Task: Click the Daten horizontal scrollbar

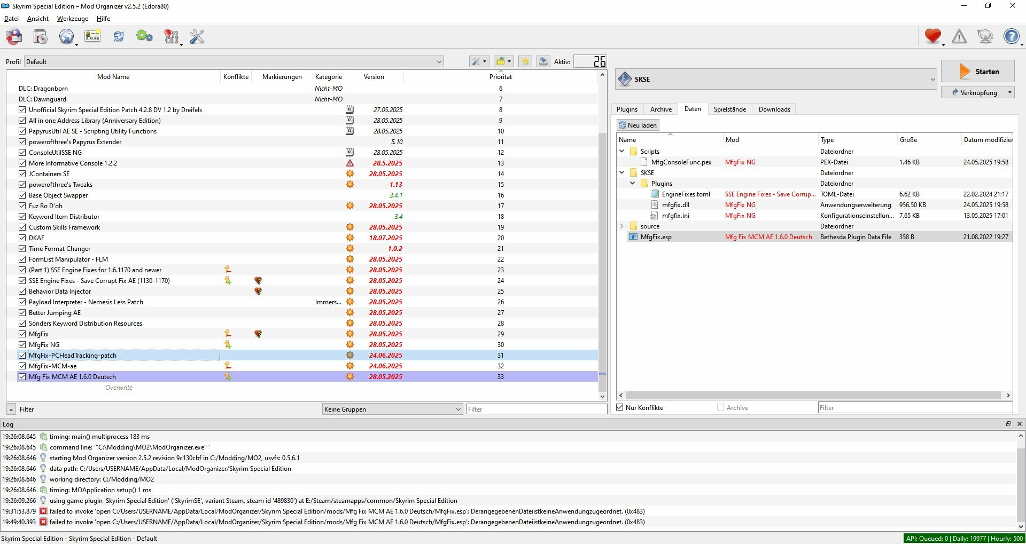Action: [x=813, y=396]
